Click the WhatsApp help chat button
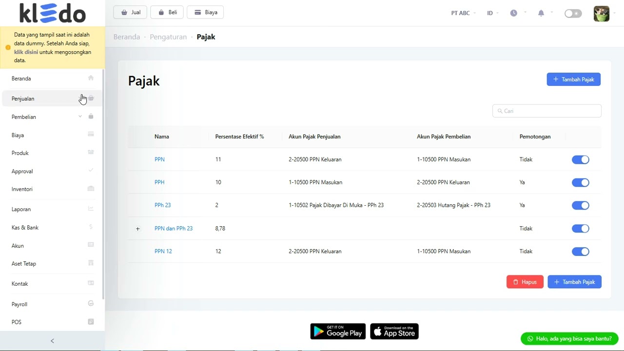624x351 pixels. click(569, 338)
